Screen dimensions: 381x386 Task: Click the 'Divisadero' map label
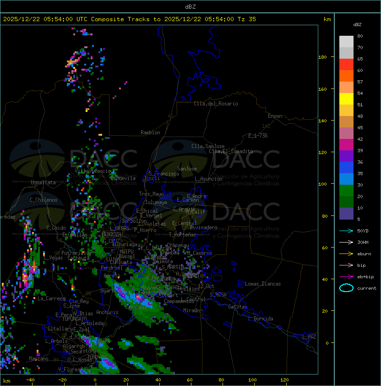tap(203, 227)
